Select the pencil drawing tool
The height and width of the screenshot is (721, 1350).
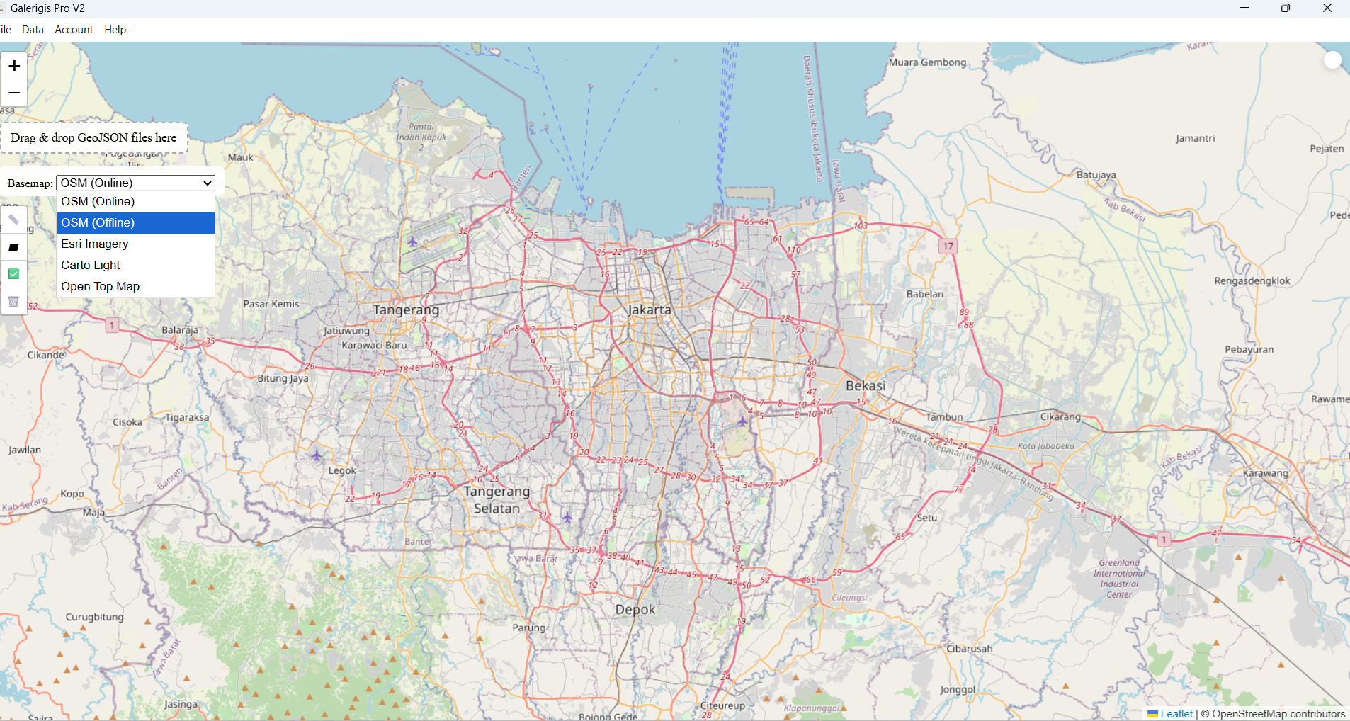click(x=13, y=220)
